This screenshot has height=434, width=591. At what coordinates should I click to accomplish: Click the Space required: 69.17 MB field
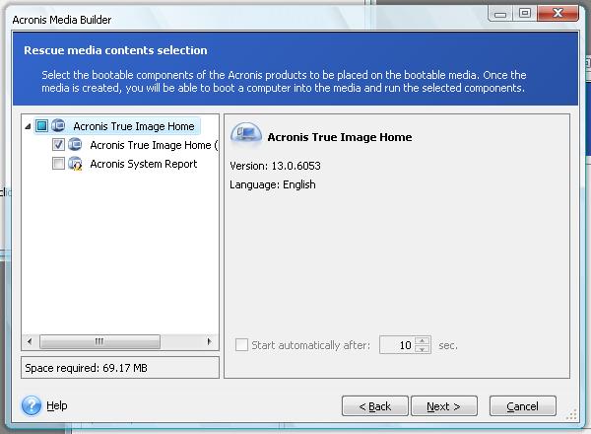pos(120,368)
